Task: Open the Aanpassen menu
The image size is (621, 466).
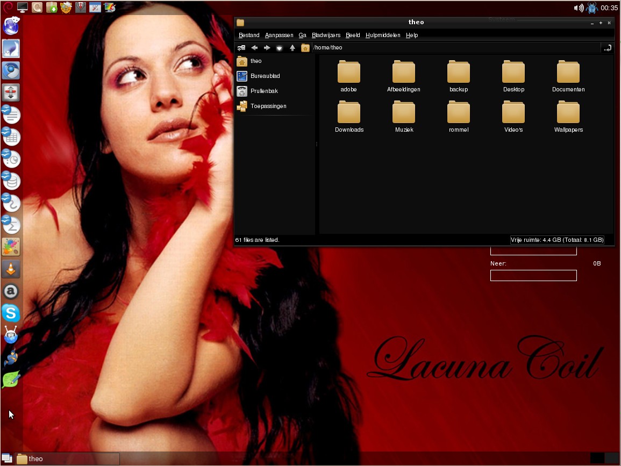Action: coord(279,35)
